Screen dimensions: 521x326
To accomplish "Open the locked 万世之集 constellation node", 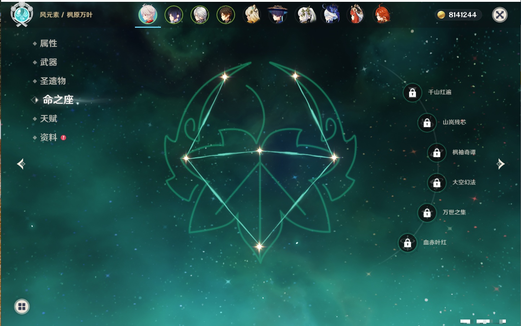I will click(x=427, y=213).
